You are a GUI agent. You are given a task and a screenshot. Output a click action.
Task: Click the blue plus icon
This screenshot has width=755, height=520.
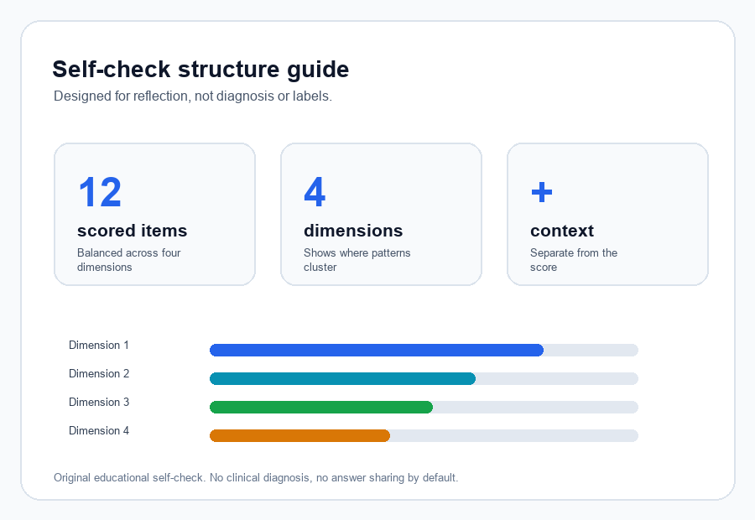pyautogui.click(x=542, y=192)
